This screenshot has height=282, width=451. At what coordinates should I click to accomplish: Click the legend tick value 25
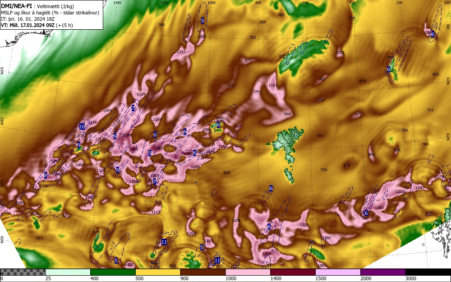[48, 278]
